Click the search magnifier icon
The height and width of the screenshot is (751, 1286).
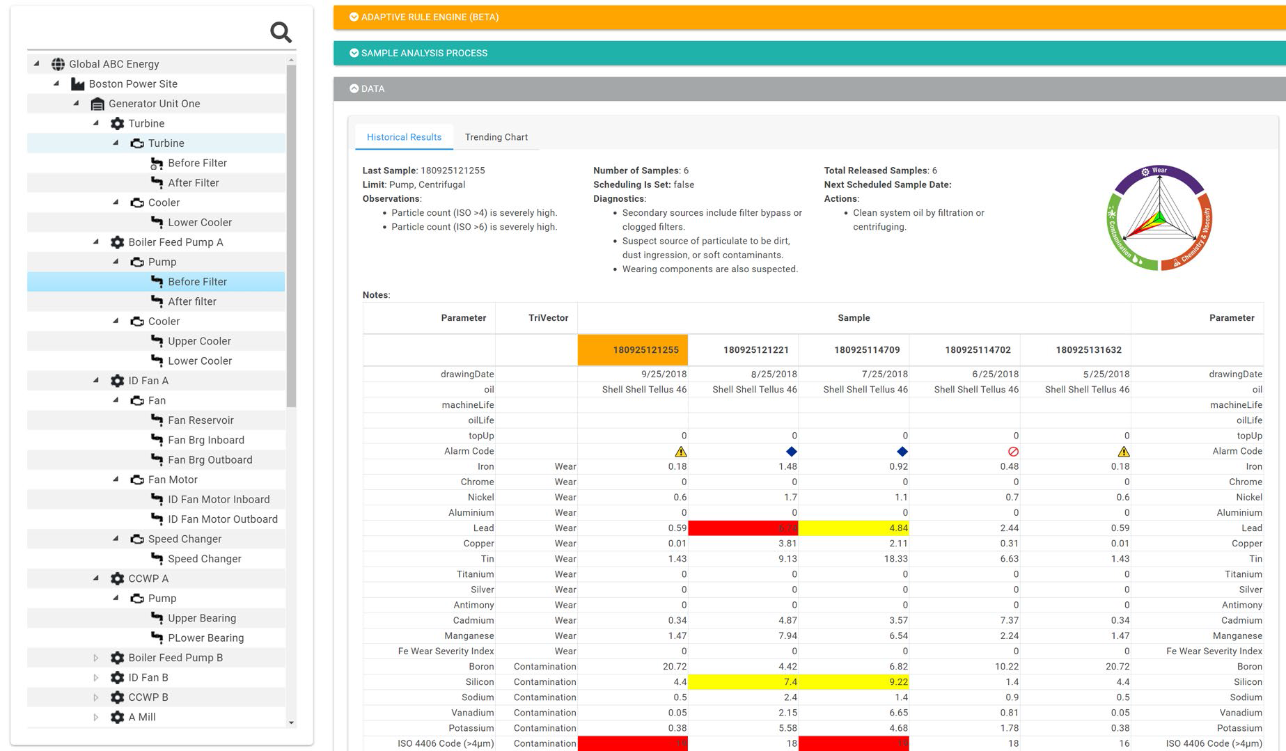[281, 32]
